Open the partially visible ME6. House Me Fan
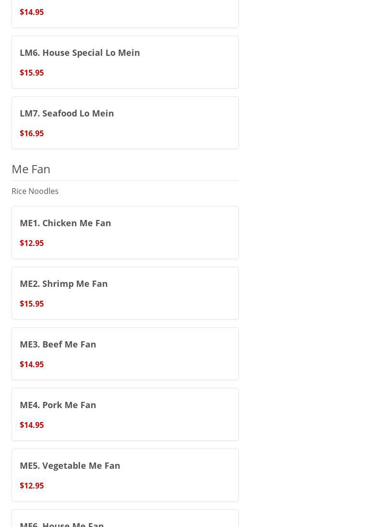 point(62,523)
